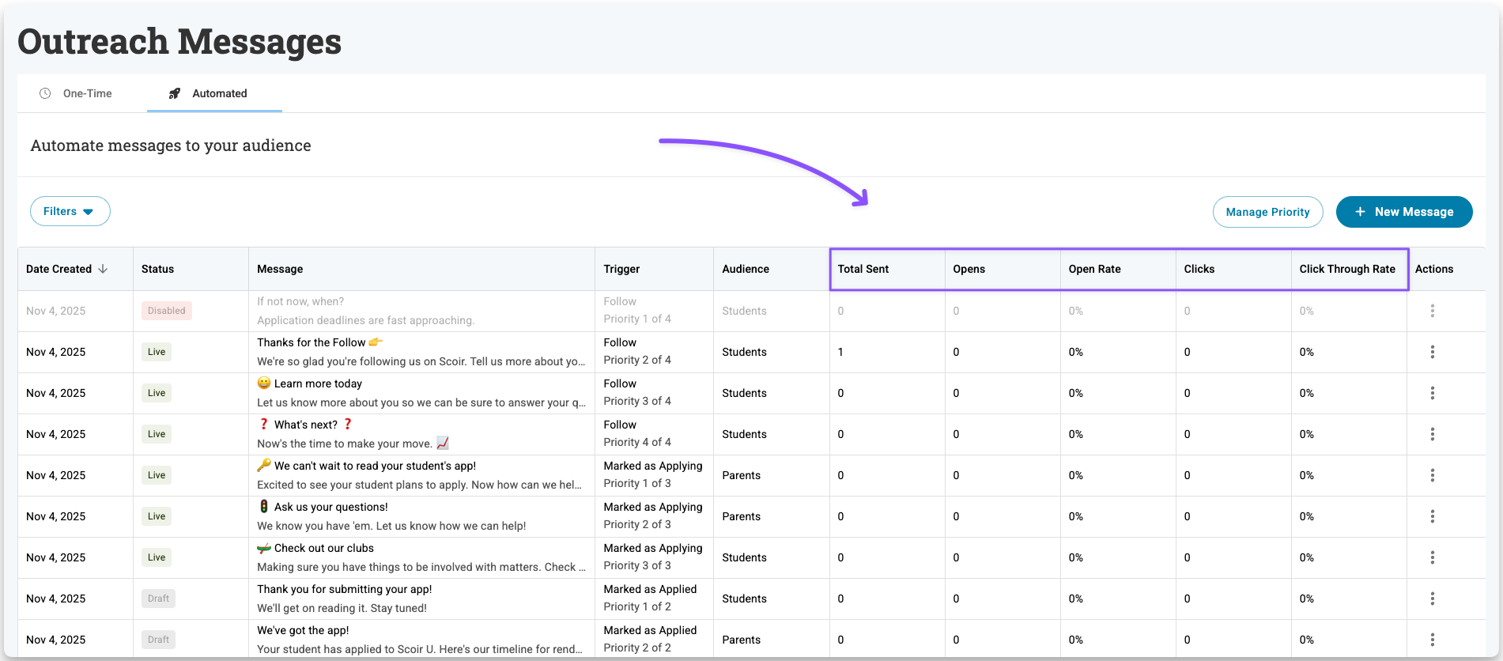The width and height of the screenshot is (1503, 661).
Task: Create a New Message
Action: (x=1403, y=212)
